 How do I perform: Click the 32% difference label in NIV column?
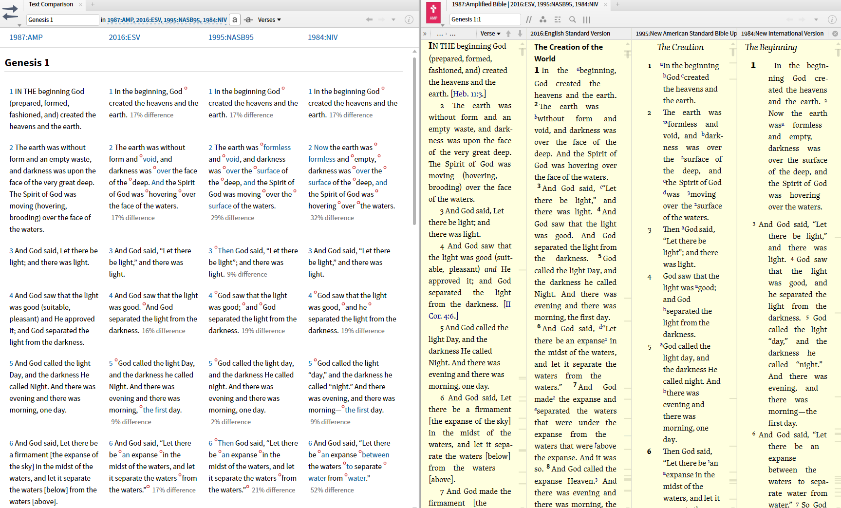click(332, 218)
